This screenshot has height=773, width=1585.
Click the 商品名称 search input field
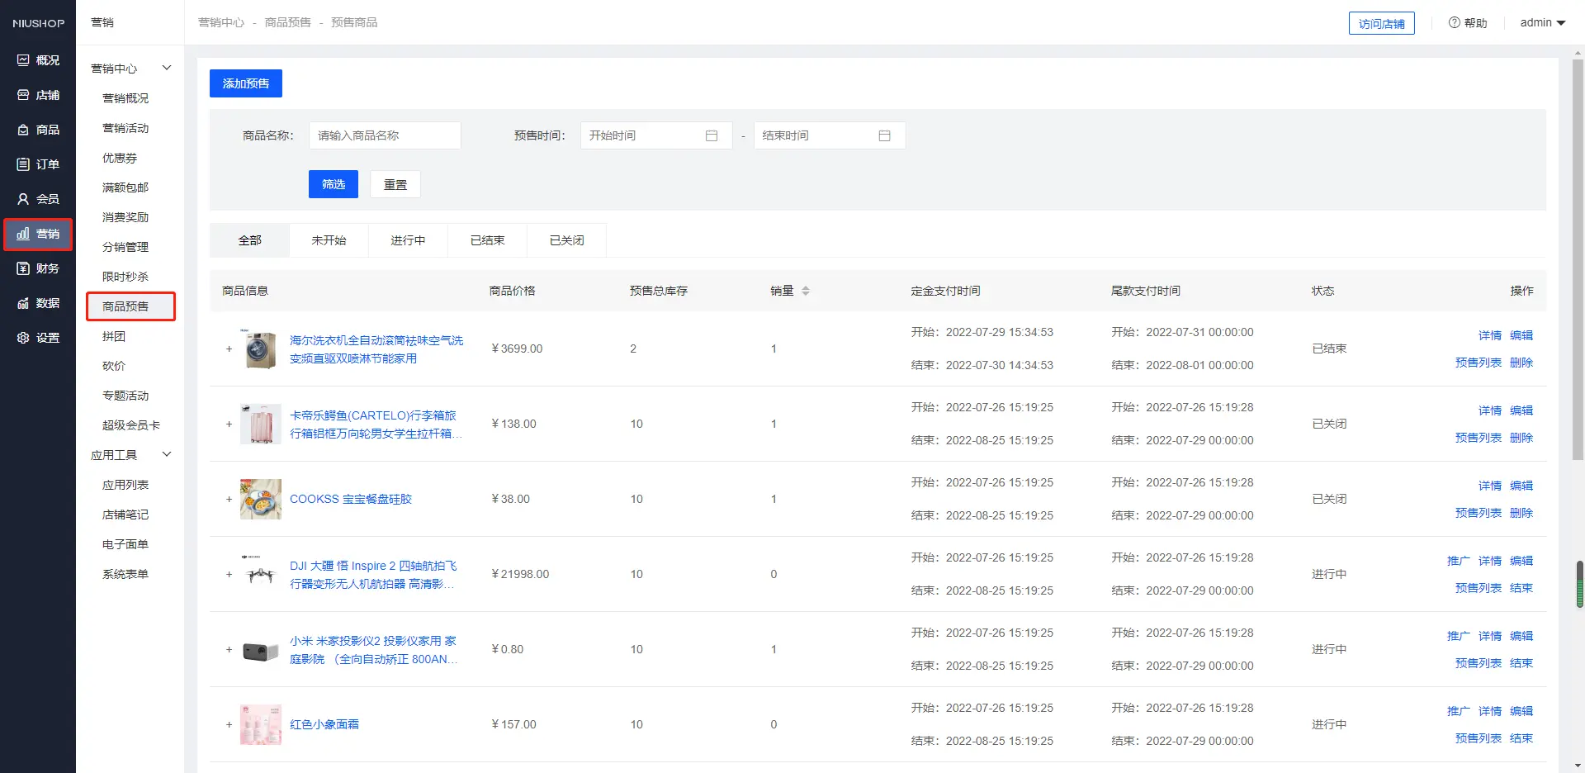385,135
